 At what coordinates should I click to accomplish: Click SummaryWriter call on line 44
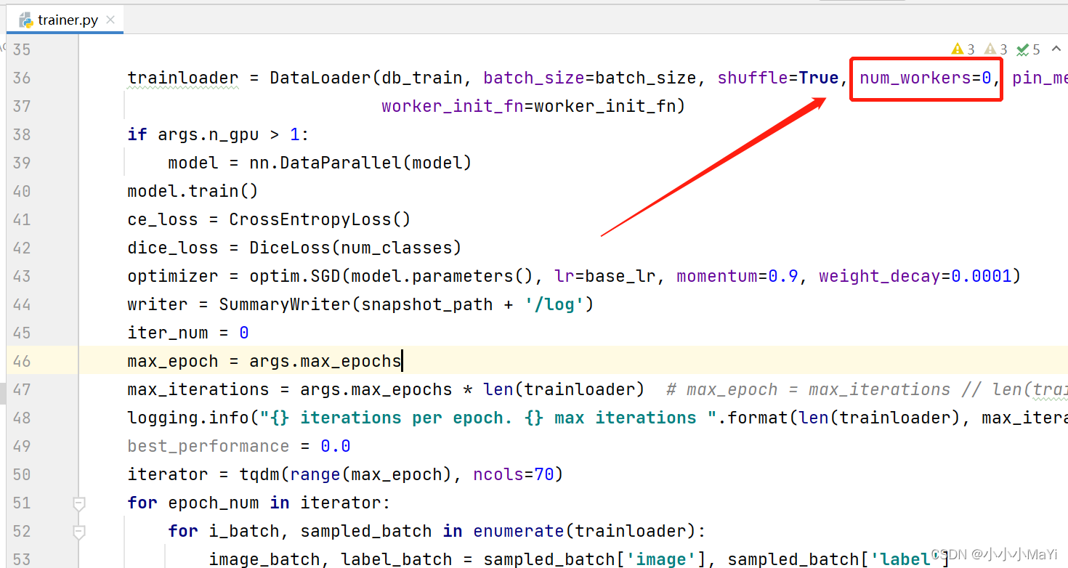(285, 304)
